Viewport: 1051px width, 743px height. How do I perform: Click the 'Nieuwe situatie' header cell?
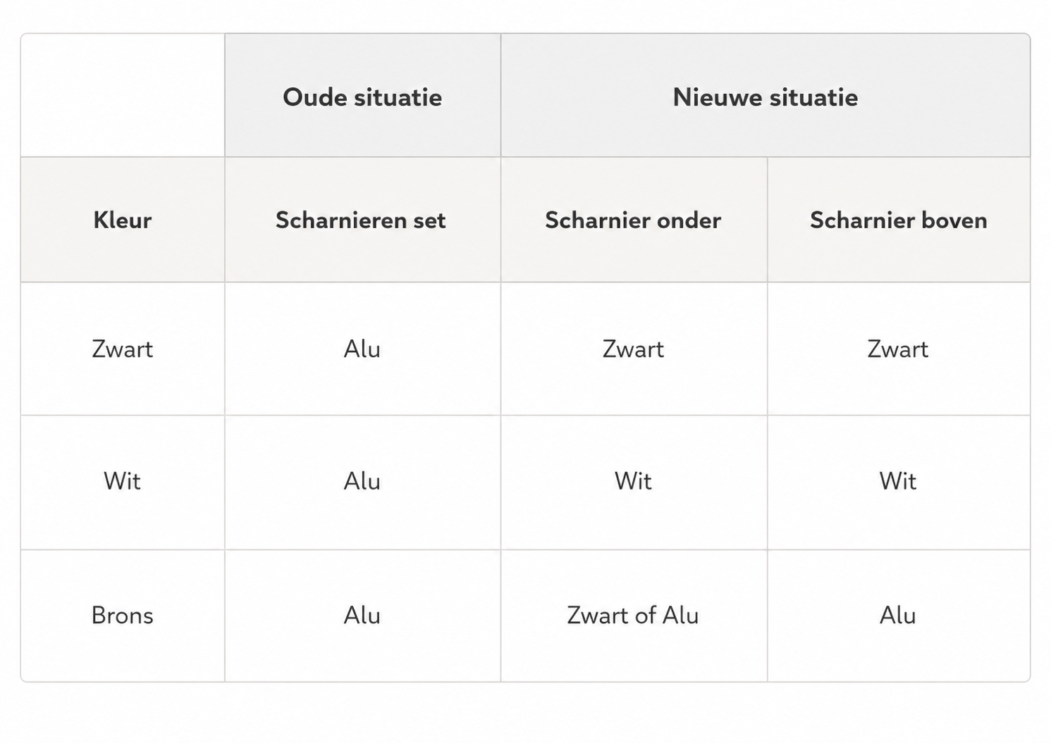766,96
